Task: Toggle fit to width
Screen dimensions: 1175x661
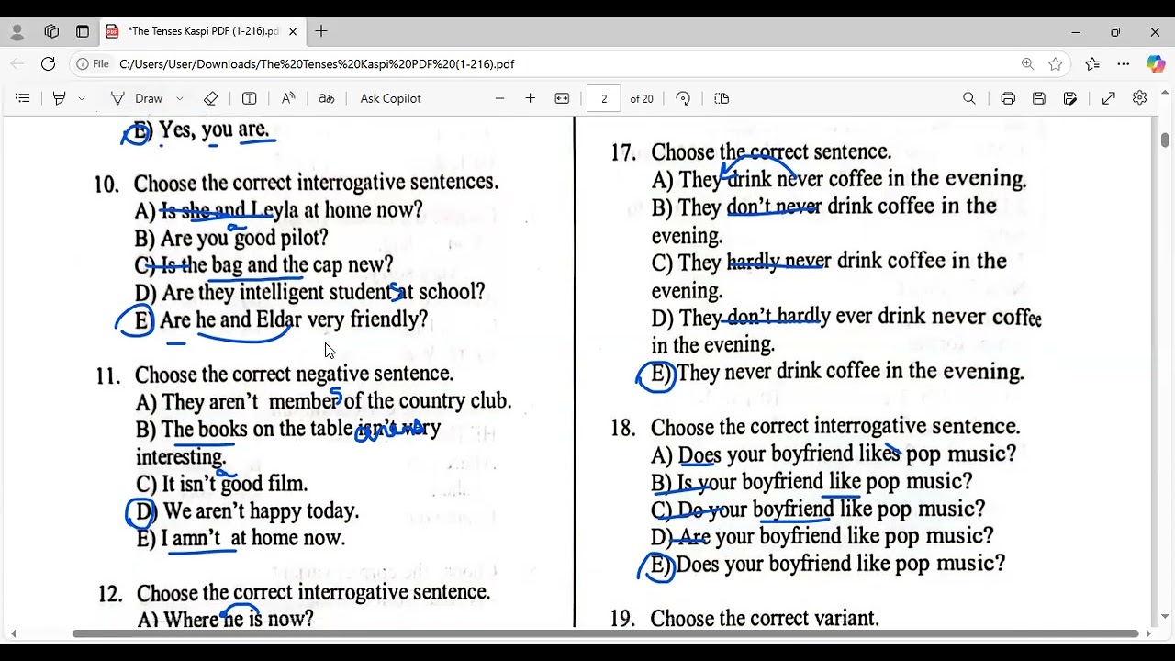Action: tap(563, 98)
